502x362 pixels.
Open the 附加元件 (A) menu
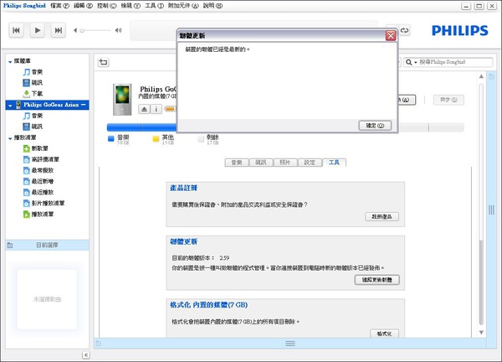coord(183,6)
